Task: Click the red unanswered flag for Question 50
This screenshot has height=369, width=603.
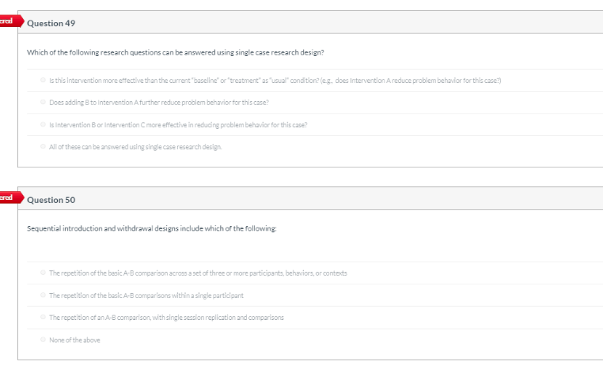Action: pyautogui.click(x=11, y=198)
